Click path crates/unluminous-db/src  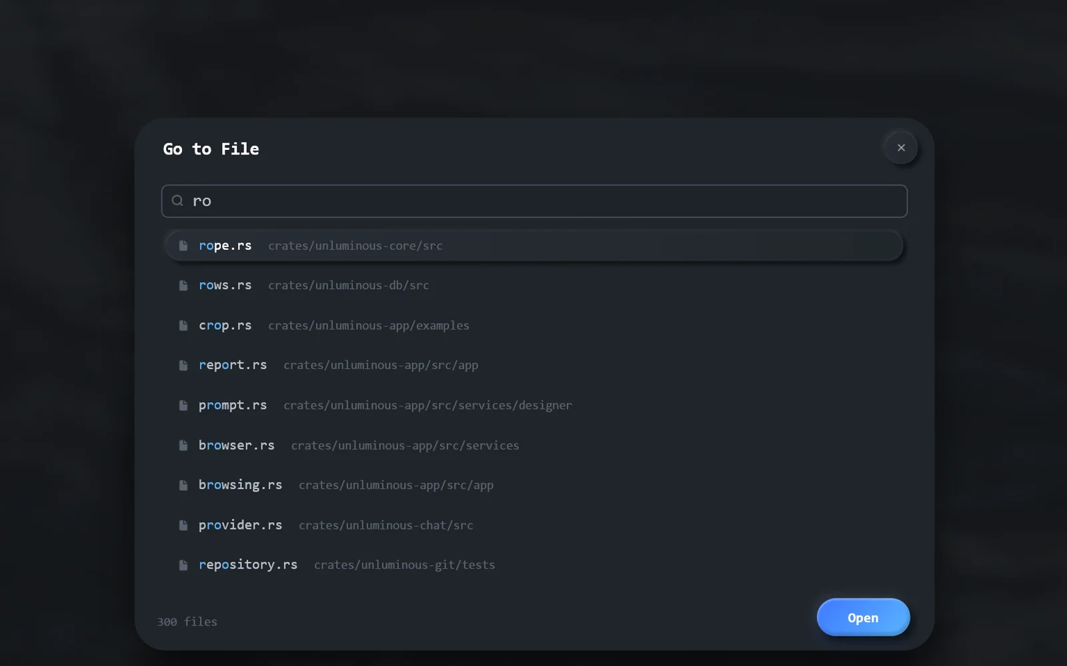point(349,285)
